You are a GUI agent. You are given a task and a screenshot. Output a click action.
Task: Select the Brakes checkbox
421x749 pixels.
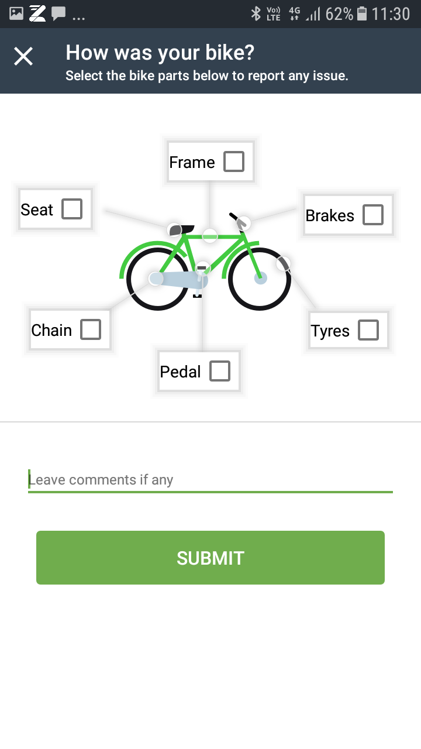(x=373, y=215)
